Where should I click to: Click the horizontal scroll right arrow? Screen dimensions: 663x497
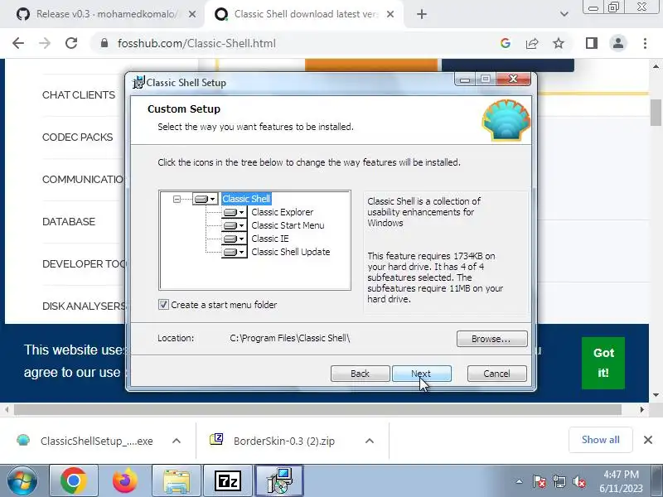(641, 409)
